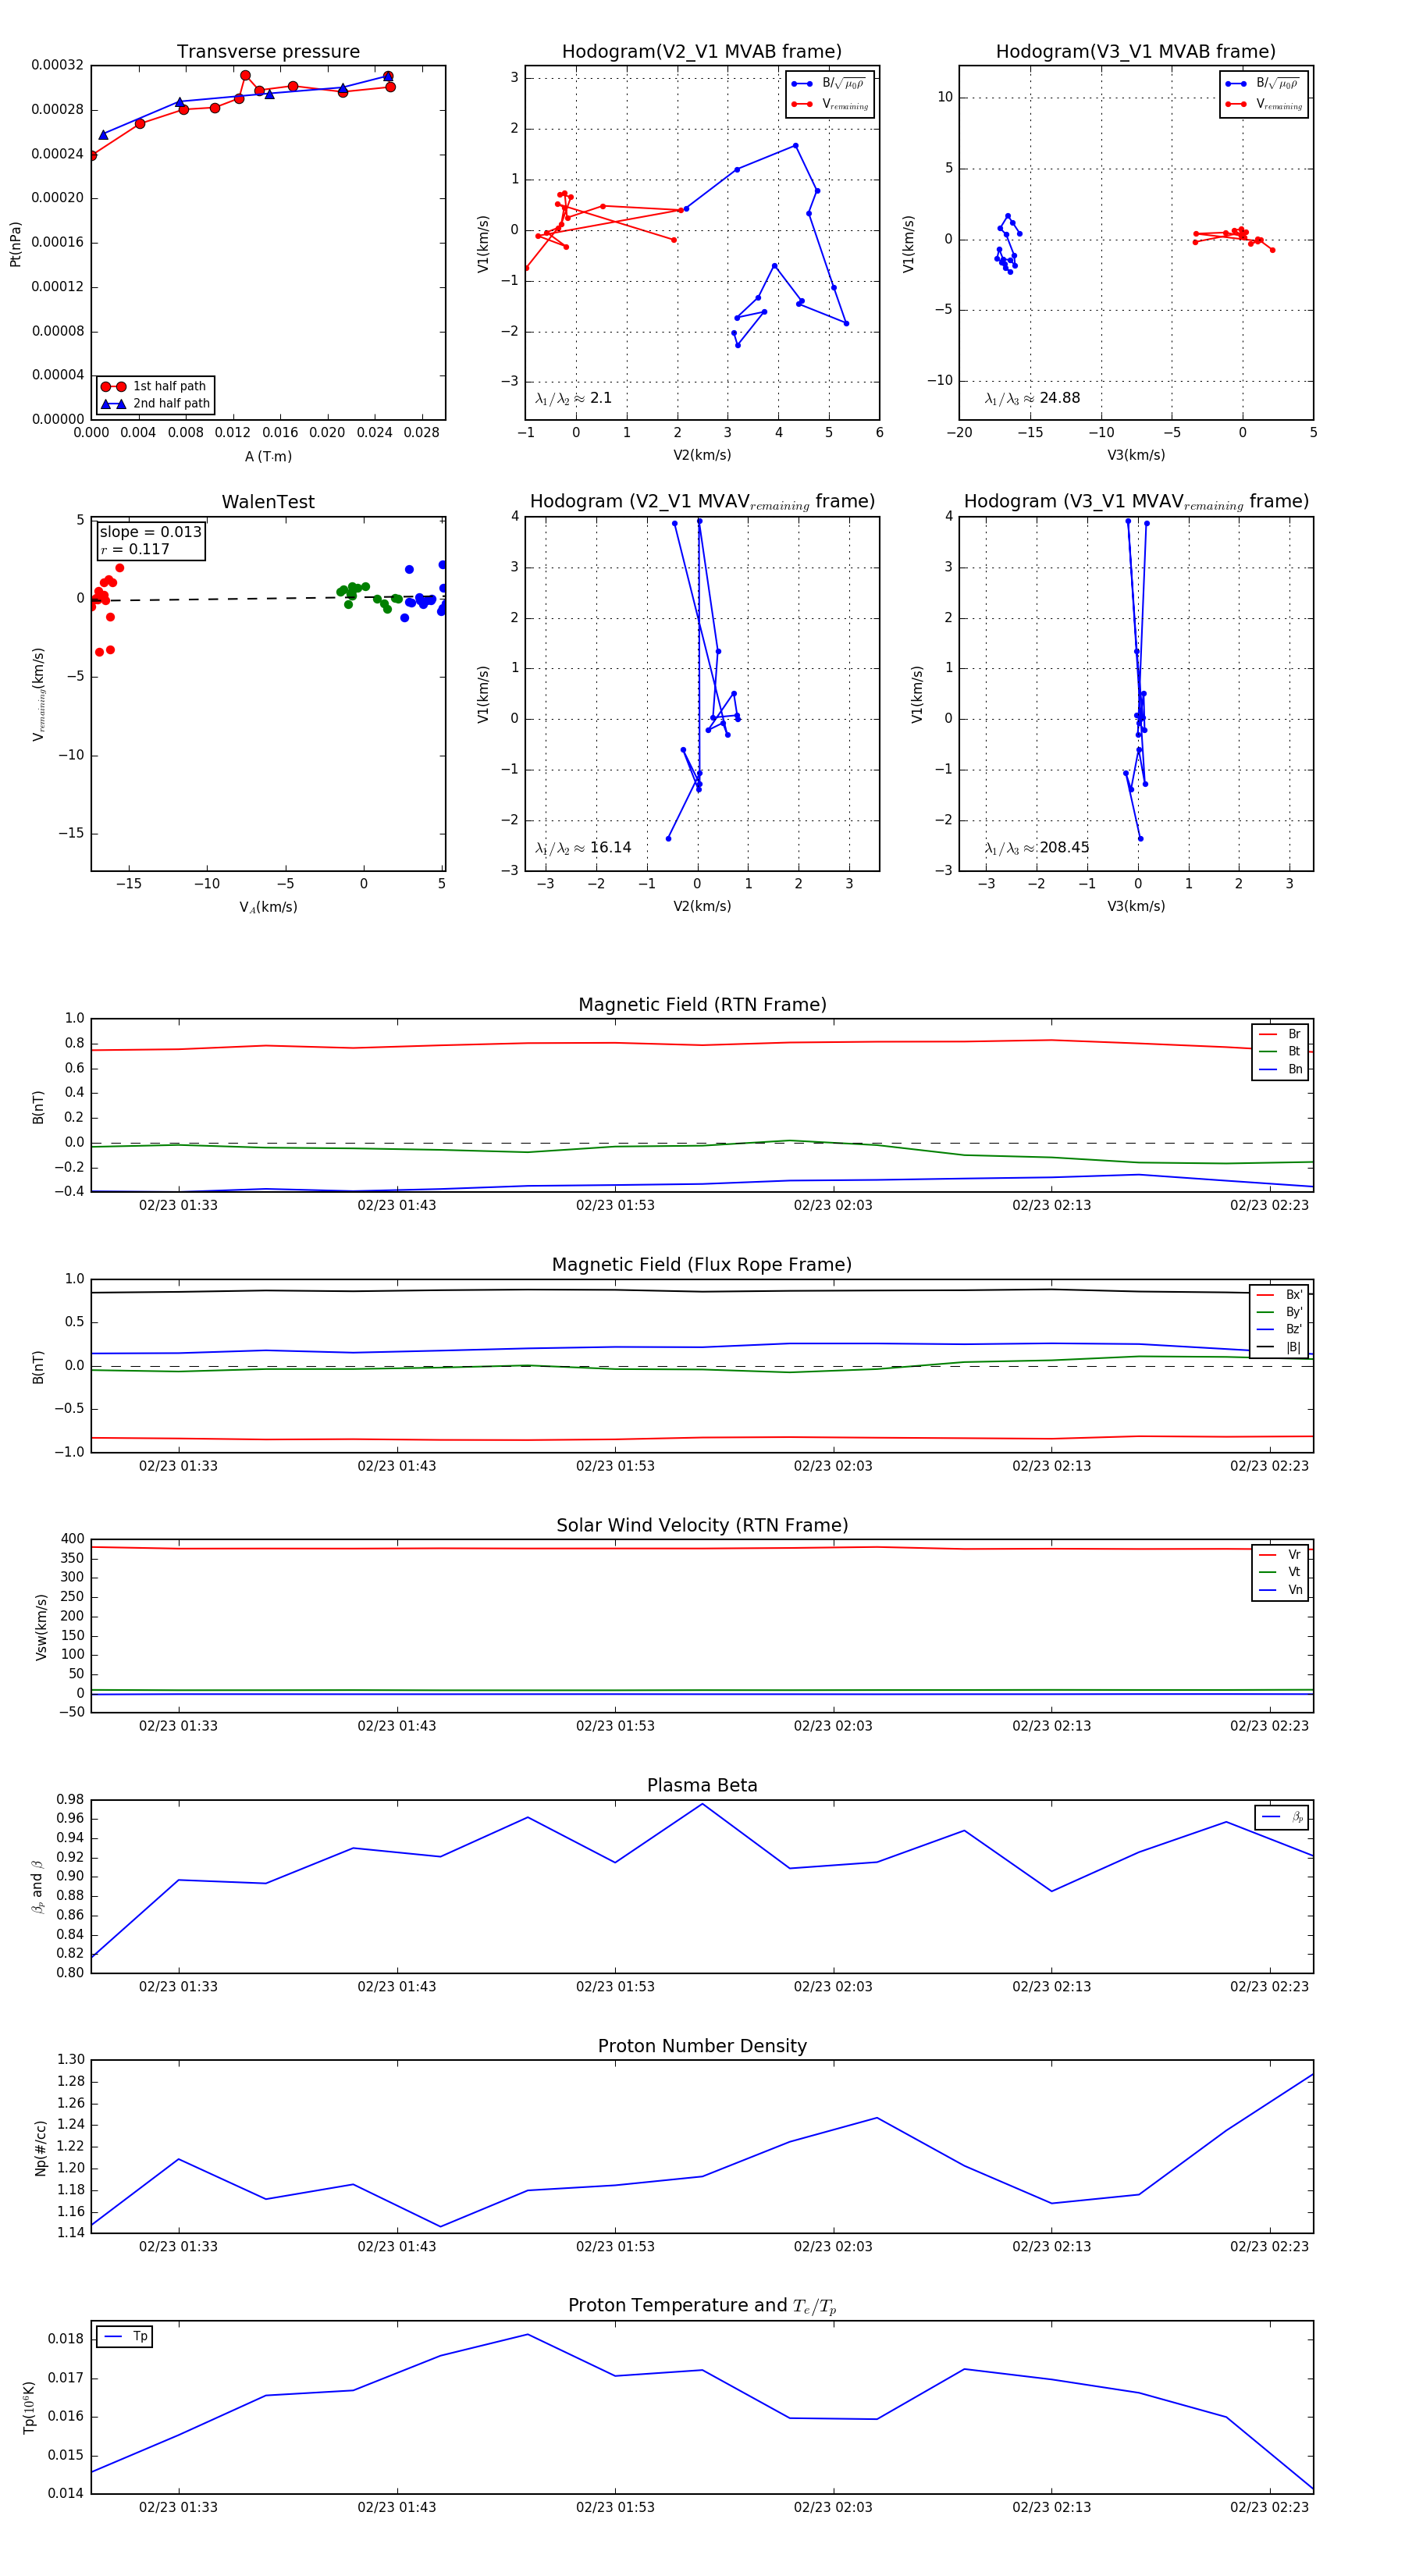The height and width of the screenshot is (2576, 1405).
Task: Click B/√μ0ρ legend entry in V3_V1 MVAB hodogram
Action: click(1264, 84)
